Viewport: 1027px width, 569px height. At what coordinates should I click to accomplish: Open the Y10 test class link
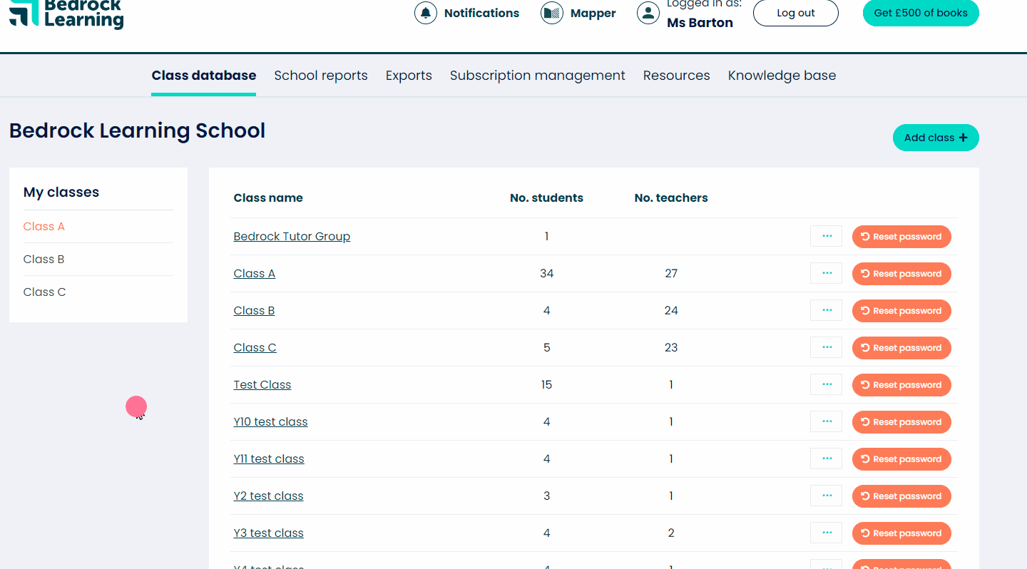click(271, 422)
